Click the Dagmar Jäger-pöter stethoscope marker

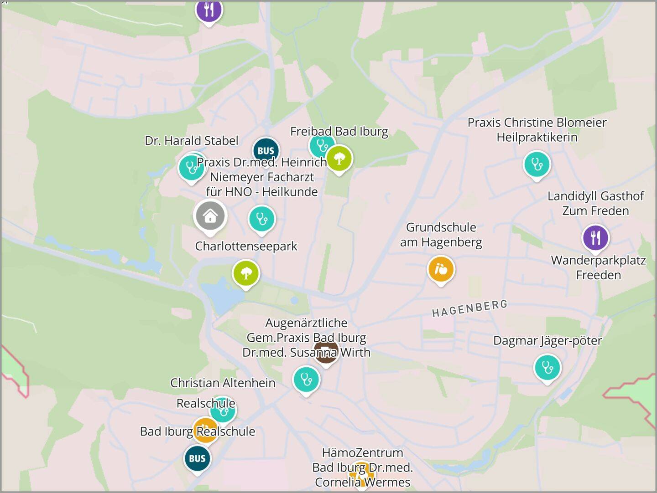click(x=547, y=368)
